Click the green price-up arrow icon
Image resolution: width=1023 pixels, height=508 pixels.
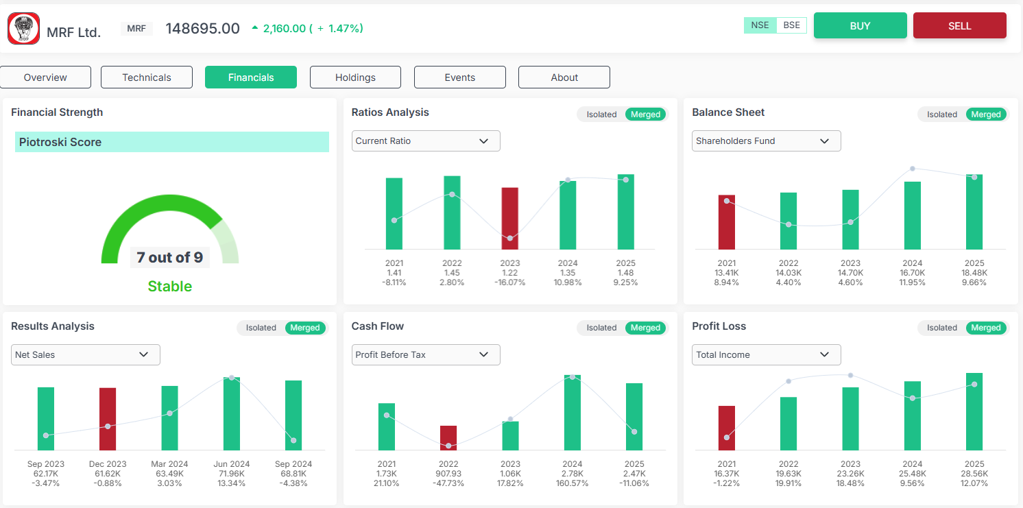[255, 28]
